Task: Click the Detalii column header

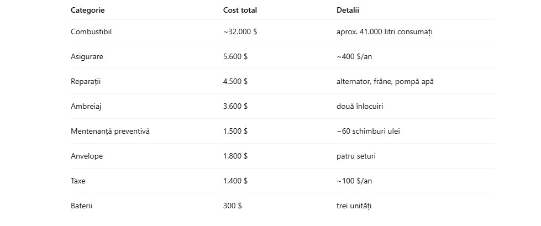Action: click(348, 10)
